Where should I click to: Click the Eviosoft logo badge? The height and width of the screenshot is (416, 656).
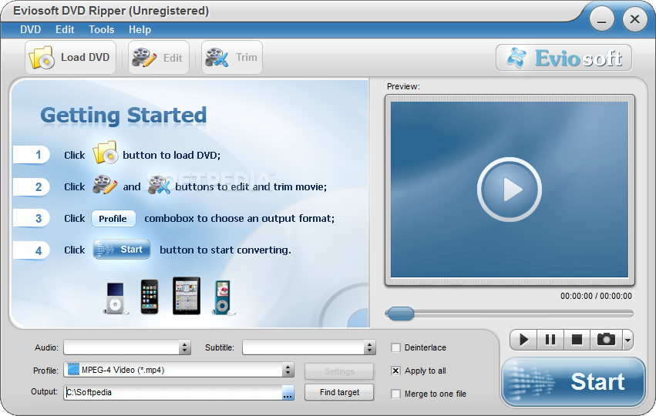[x=563, y=58]
